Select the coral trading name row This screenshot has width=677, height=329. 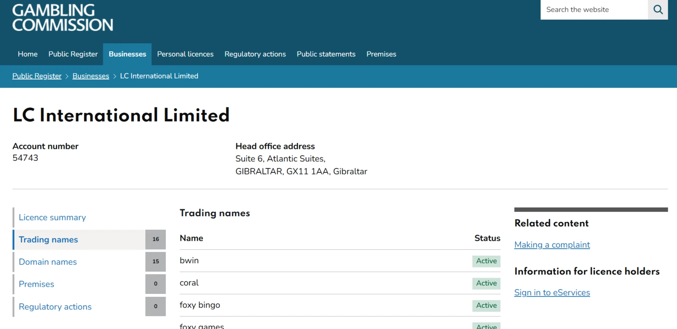[340, 283]
